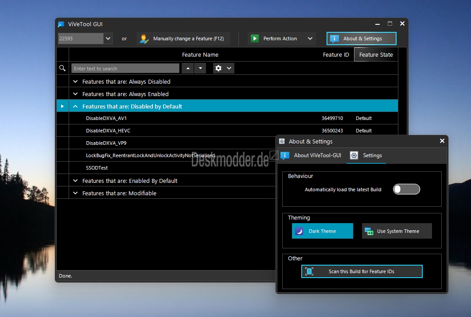
Task: Expand Features that are: Always Enabled
Action: click(75, 94)
